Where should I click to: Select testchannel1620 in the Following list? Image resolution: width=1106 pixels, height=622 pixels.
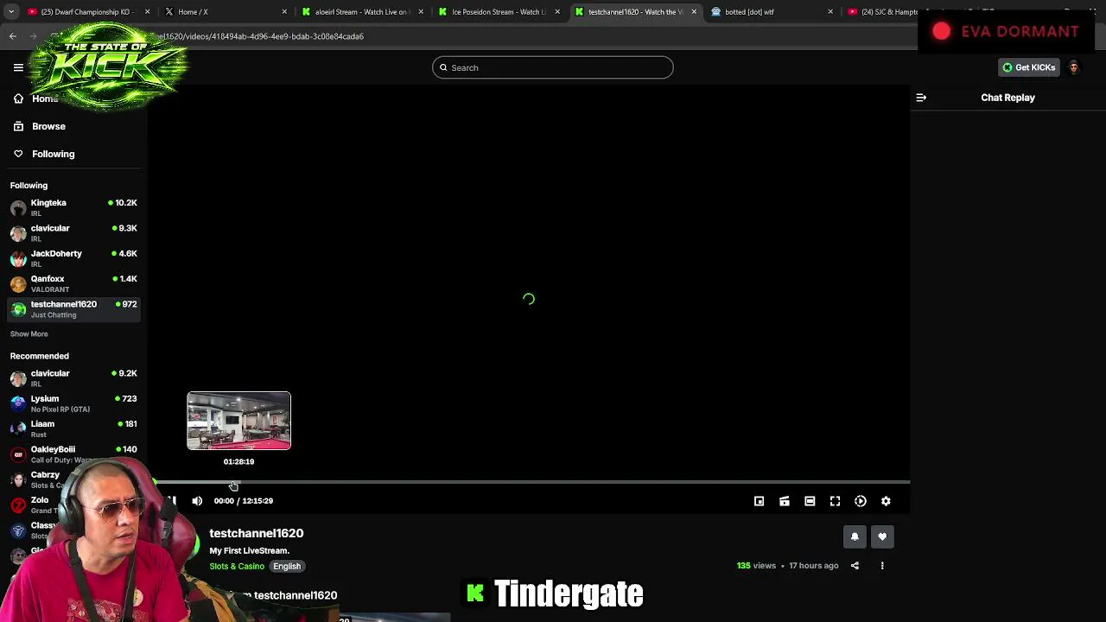73,308
